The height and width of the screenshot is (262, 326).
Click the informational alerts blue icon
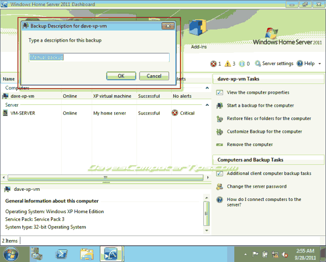(x=242, y=64)
